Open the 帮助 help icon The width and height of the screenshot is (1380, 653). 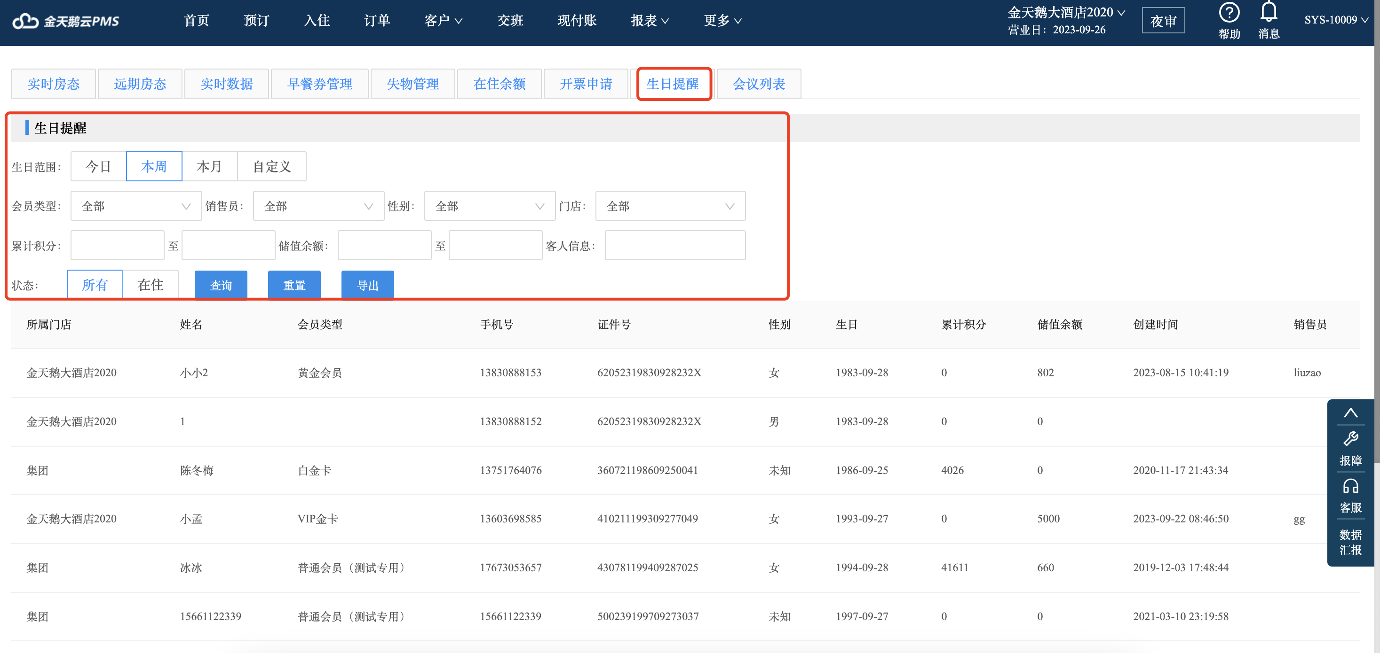coord(1229,21)
